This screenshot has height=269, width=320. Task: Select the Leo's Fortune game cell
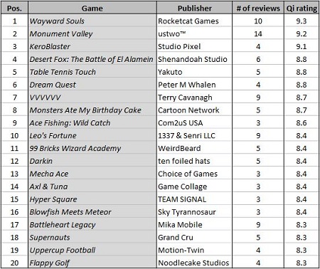tap(92, 135)
